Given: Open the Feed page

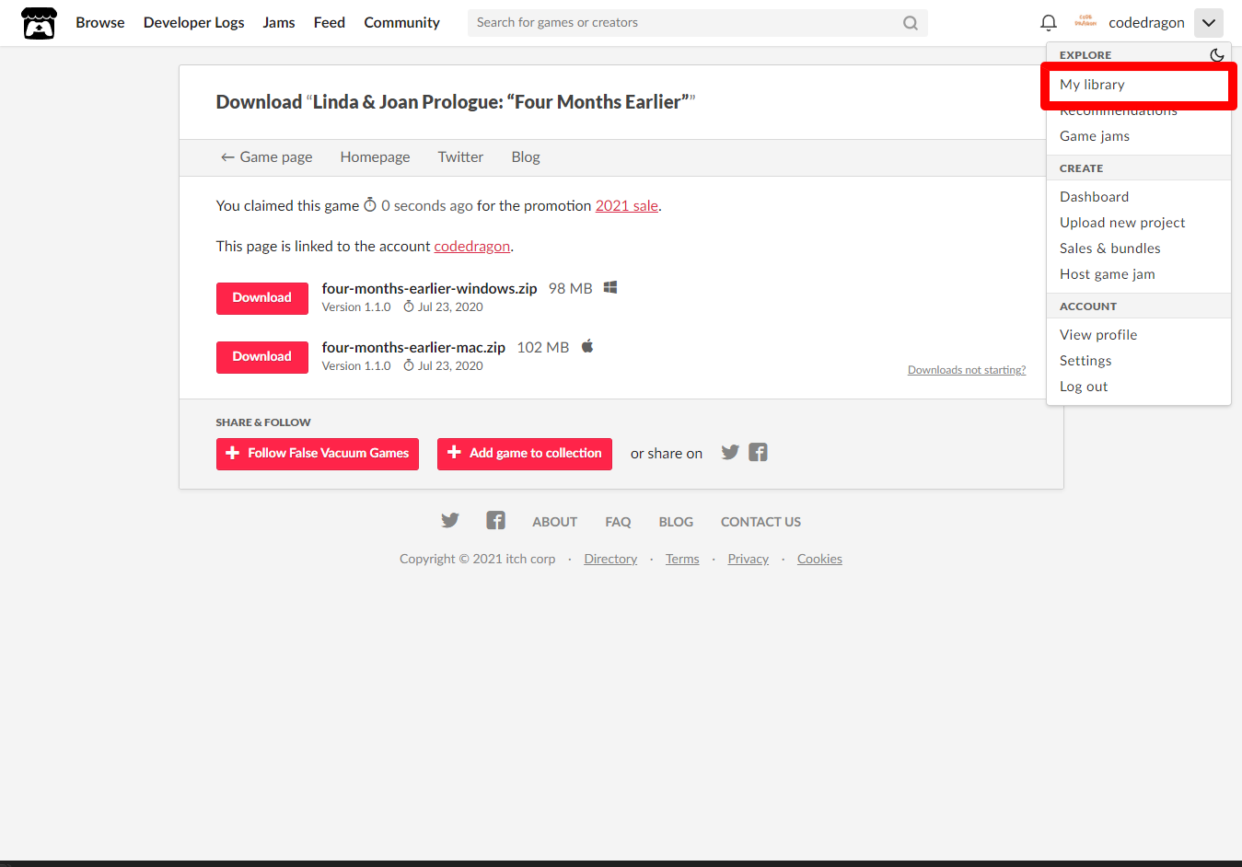Looking at the screenshot, I should (x=330, y=23).
